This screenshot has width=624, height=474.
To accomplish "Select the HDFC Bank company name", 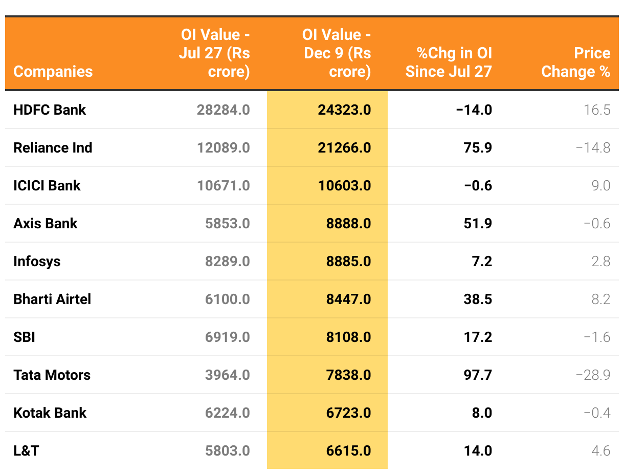I will 50,110.
